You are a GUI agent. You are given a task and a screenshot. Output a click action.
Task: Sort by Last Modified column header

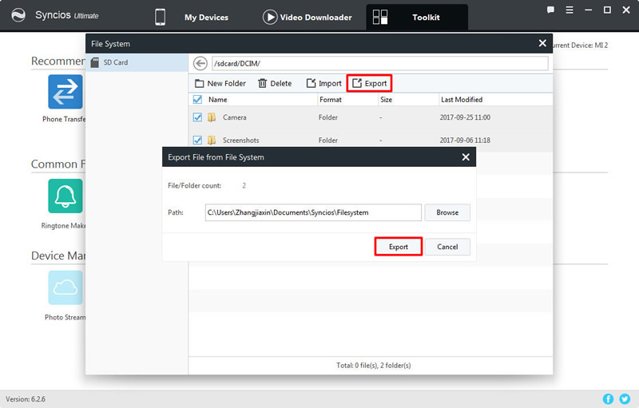[x=462, y=99]
